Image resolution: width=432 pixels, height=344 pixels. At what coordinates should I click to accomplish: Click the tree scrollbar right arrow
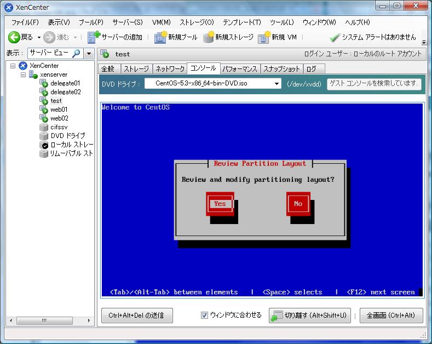89,320
